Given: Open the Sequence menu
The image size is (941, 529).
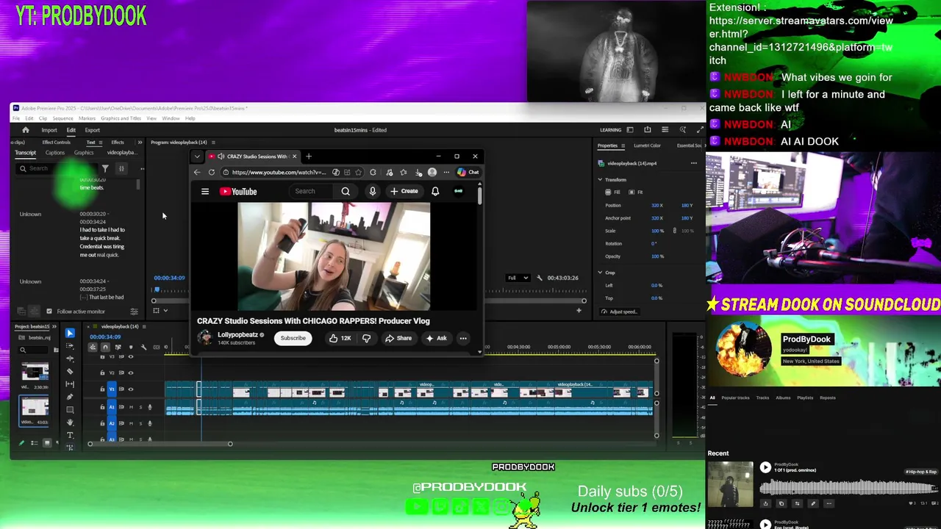Looking at the screenshot, I should [62, 118].
